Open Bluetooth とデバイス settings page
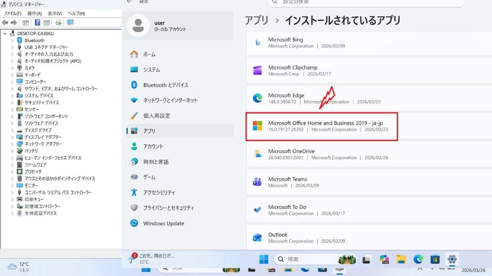Screen dimensions: 492x276 click(180, 85)
